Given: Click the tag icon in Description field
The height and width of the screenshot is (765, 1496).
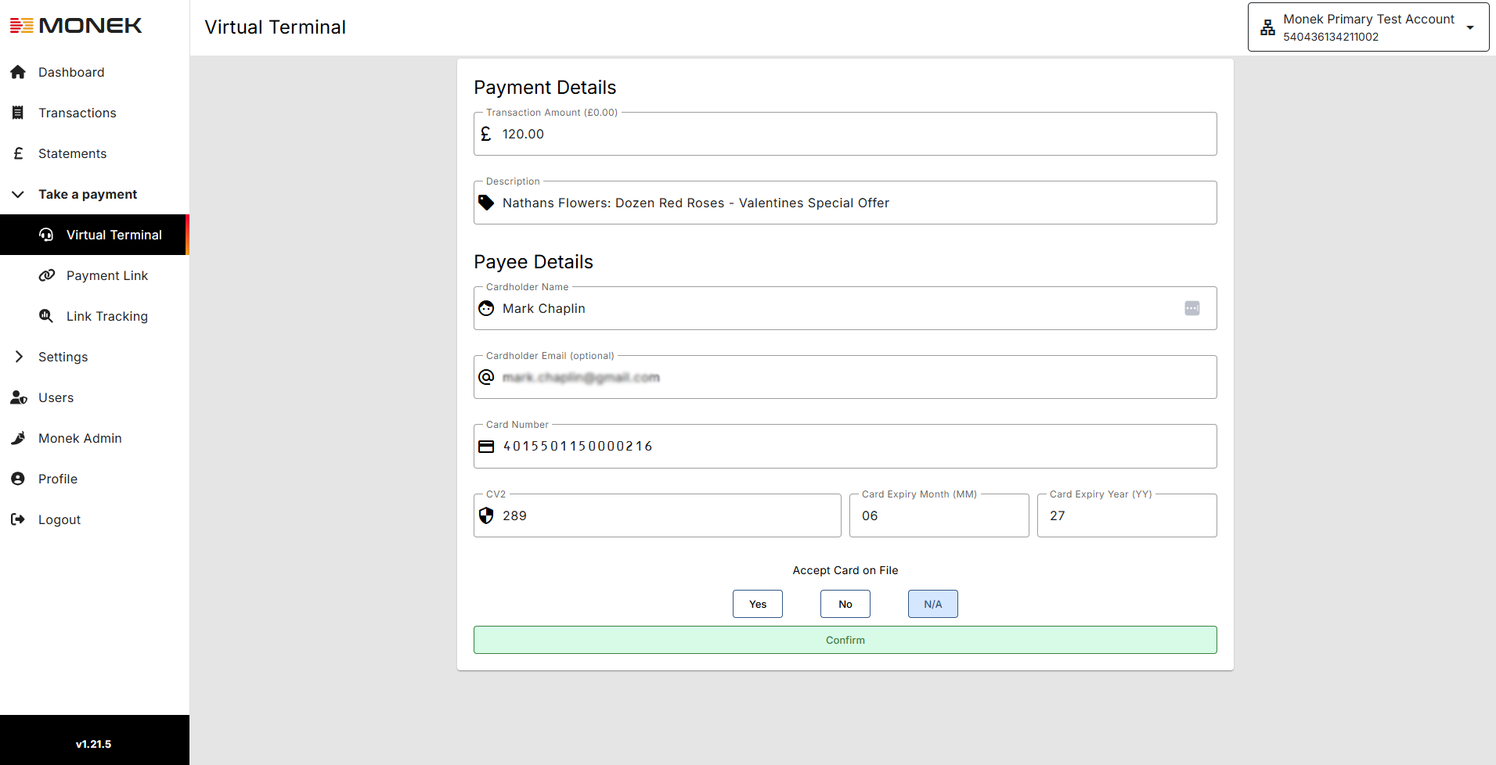Looking at the screenshot, I should [x=486, y=203].
